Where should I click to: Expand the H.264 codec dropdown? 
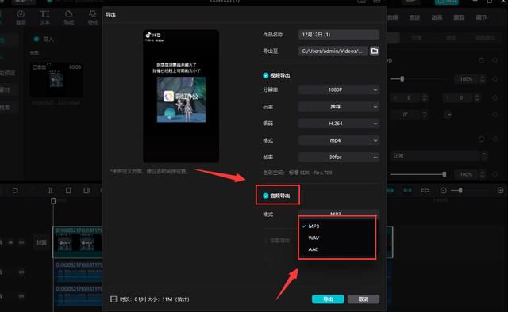[339, 124]
